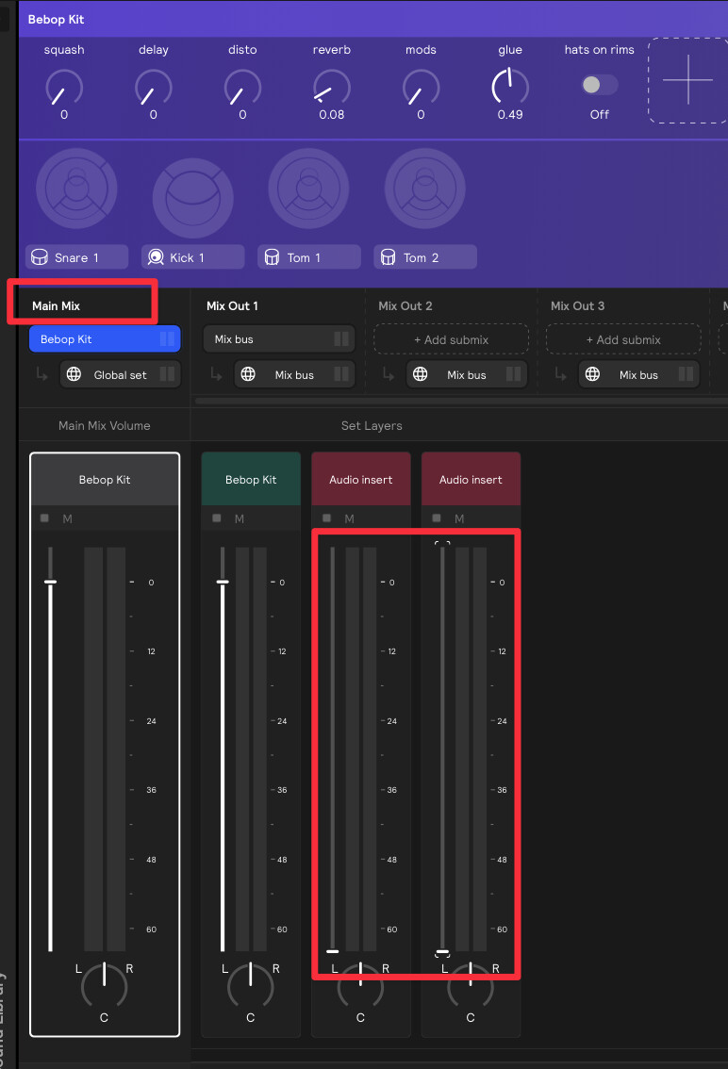Click the Main Mix Volume fader handle
The width and height of the screenshot is (728, 1069).
pyautogui.click(x=50, y=582)
